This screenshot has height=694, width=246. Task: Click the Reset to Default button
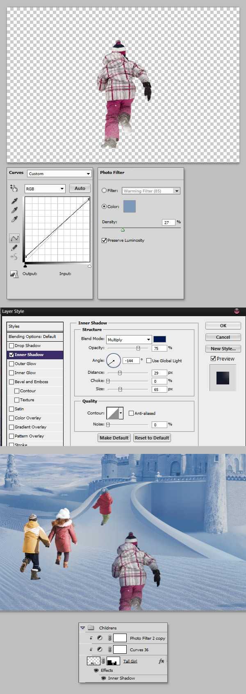[152, 438]
